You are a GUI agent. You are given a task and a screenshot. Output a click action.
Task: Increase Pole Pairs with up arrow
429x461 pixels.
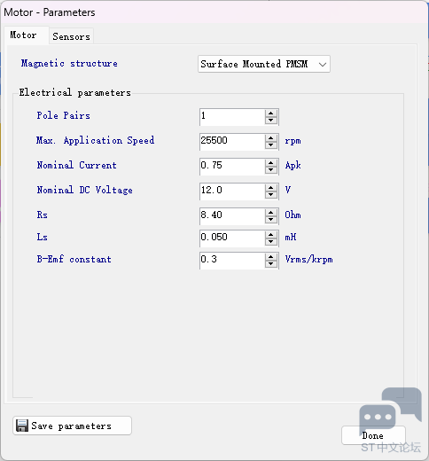[270, 113]
